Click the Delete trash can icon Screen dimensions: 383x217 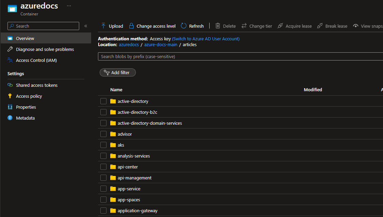point(218,26)
